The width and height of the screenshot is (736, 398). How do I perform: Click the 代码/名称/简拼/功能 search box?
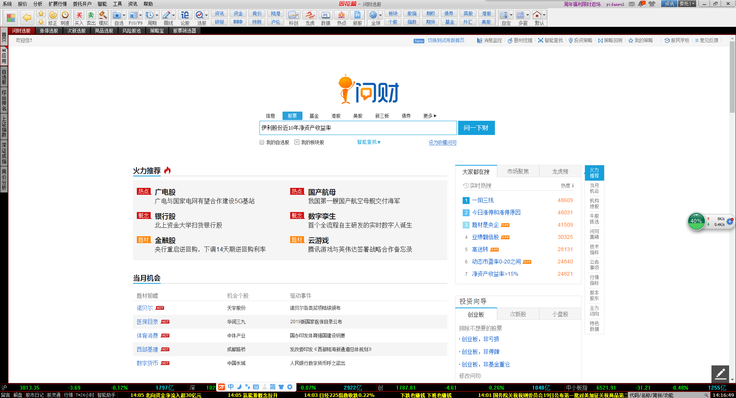pyautogui.click(x=668, y=395)
